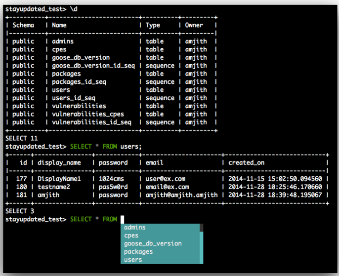Click the "Type" column header

coord(153,25)
